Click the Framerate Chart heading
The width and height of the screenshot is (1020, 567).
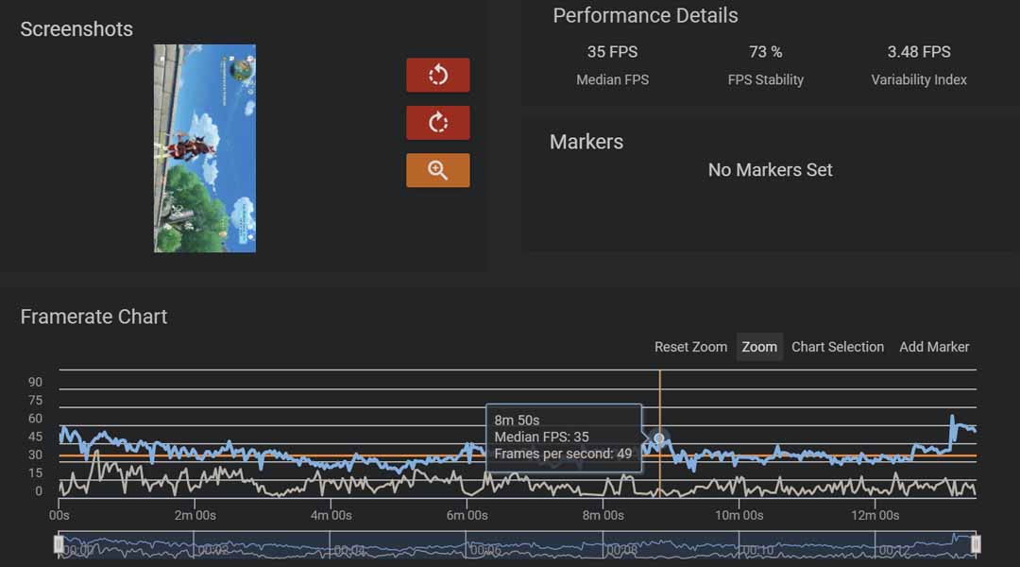click(93, 317)
